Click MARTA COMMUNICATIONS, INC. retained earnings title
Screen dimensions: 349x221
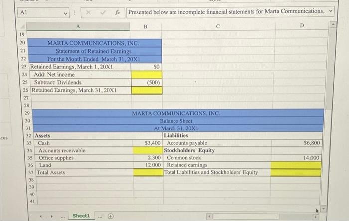[94, 43]
